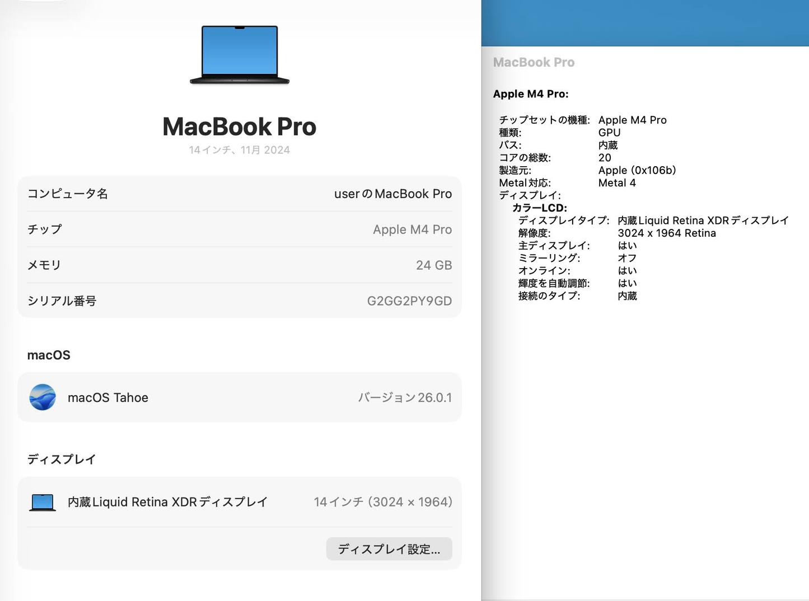Click memory value 24 GB
Image resolution: width=809 pixels, height=601 pixels.
click(434, 265)
